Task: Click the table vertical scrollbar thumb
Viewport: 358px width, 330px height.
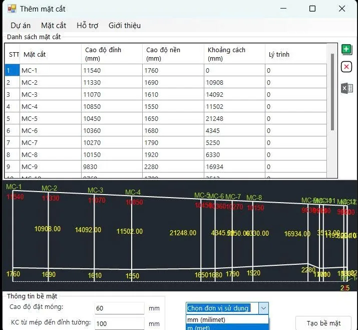Action: coord(332,92)
